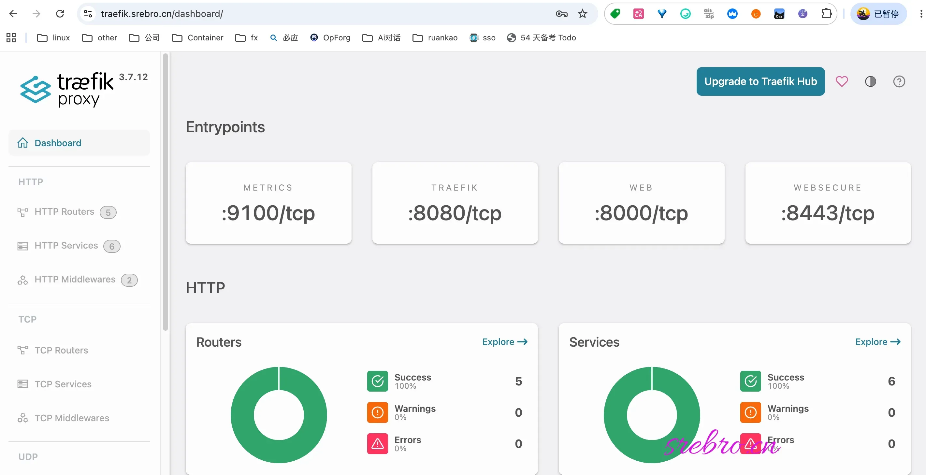Click the Routers Errors red icon
The image size is (926, 475).
click(377, 444)
